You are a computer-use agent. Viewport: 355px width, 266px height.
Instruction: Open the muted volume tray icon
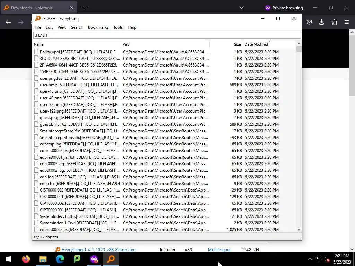[327, 259]
